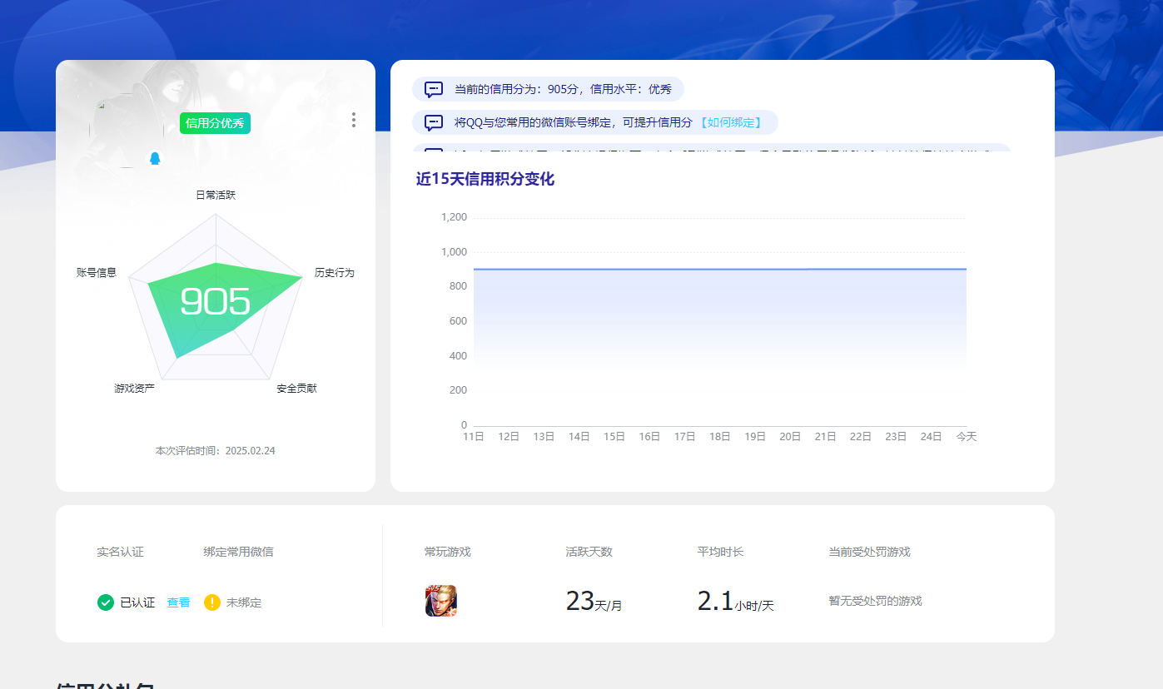Click the chat bubble icon beside the QQ-WeChat binding message
The height and width of the screenshot is (689, 1163).
pos(434,122)
